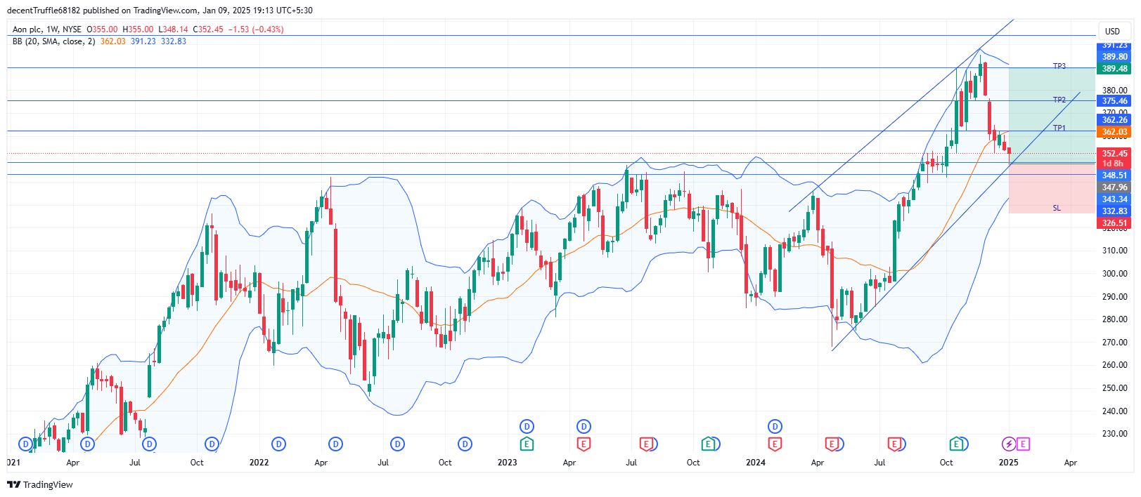Viewport: 1141px width, 497px height.
Task: Click the purple lightning bolt event icon
Action: [1008, 444]
